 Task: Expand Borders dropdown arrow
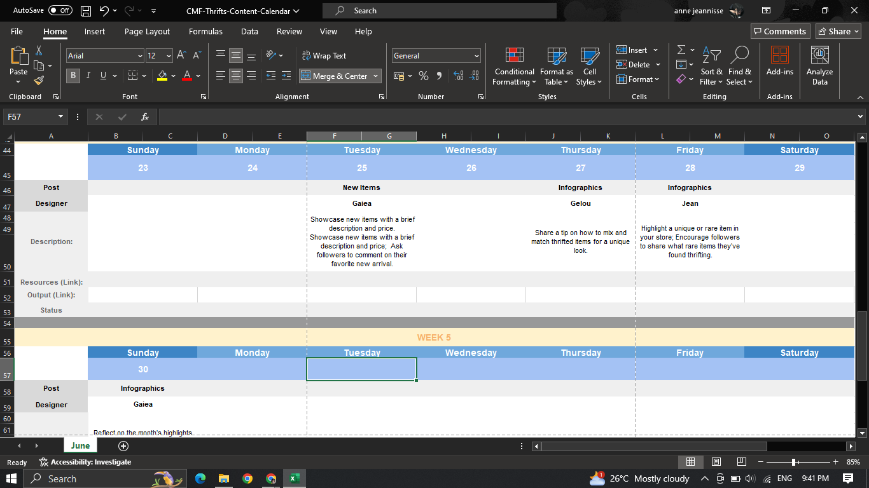144,76
